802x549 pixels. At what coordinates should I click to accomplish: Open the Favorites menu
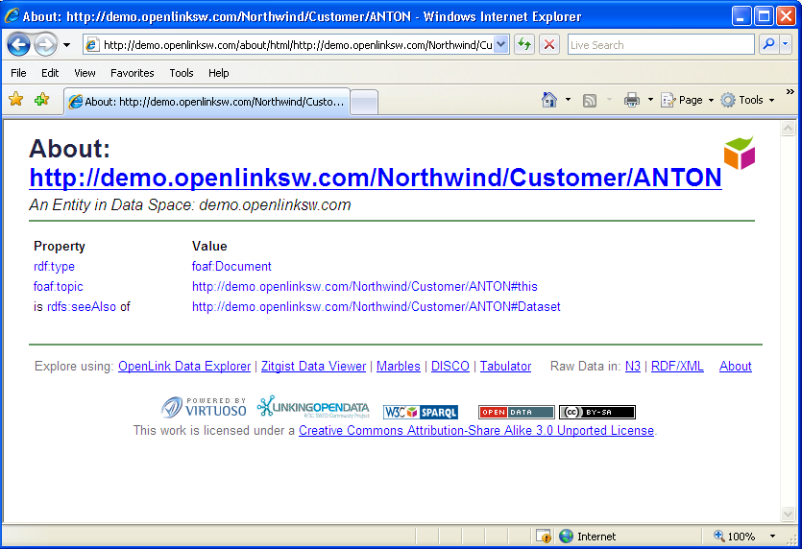[x=132, y=73]
